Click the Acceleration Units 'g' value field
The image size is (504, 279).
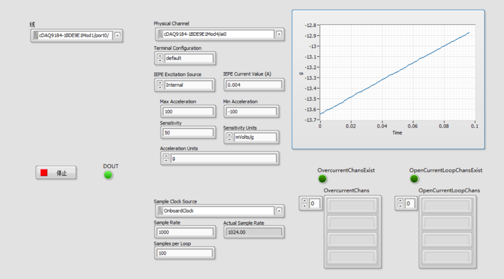click(224, 158)
